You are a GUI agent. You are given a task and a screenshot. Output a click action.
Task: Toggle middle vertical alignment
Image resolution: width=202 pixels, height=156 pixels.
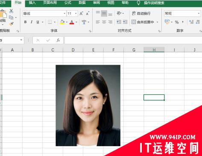pos(104,13)
